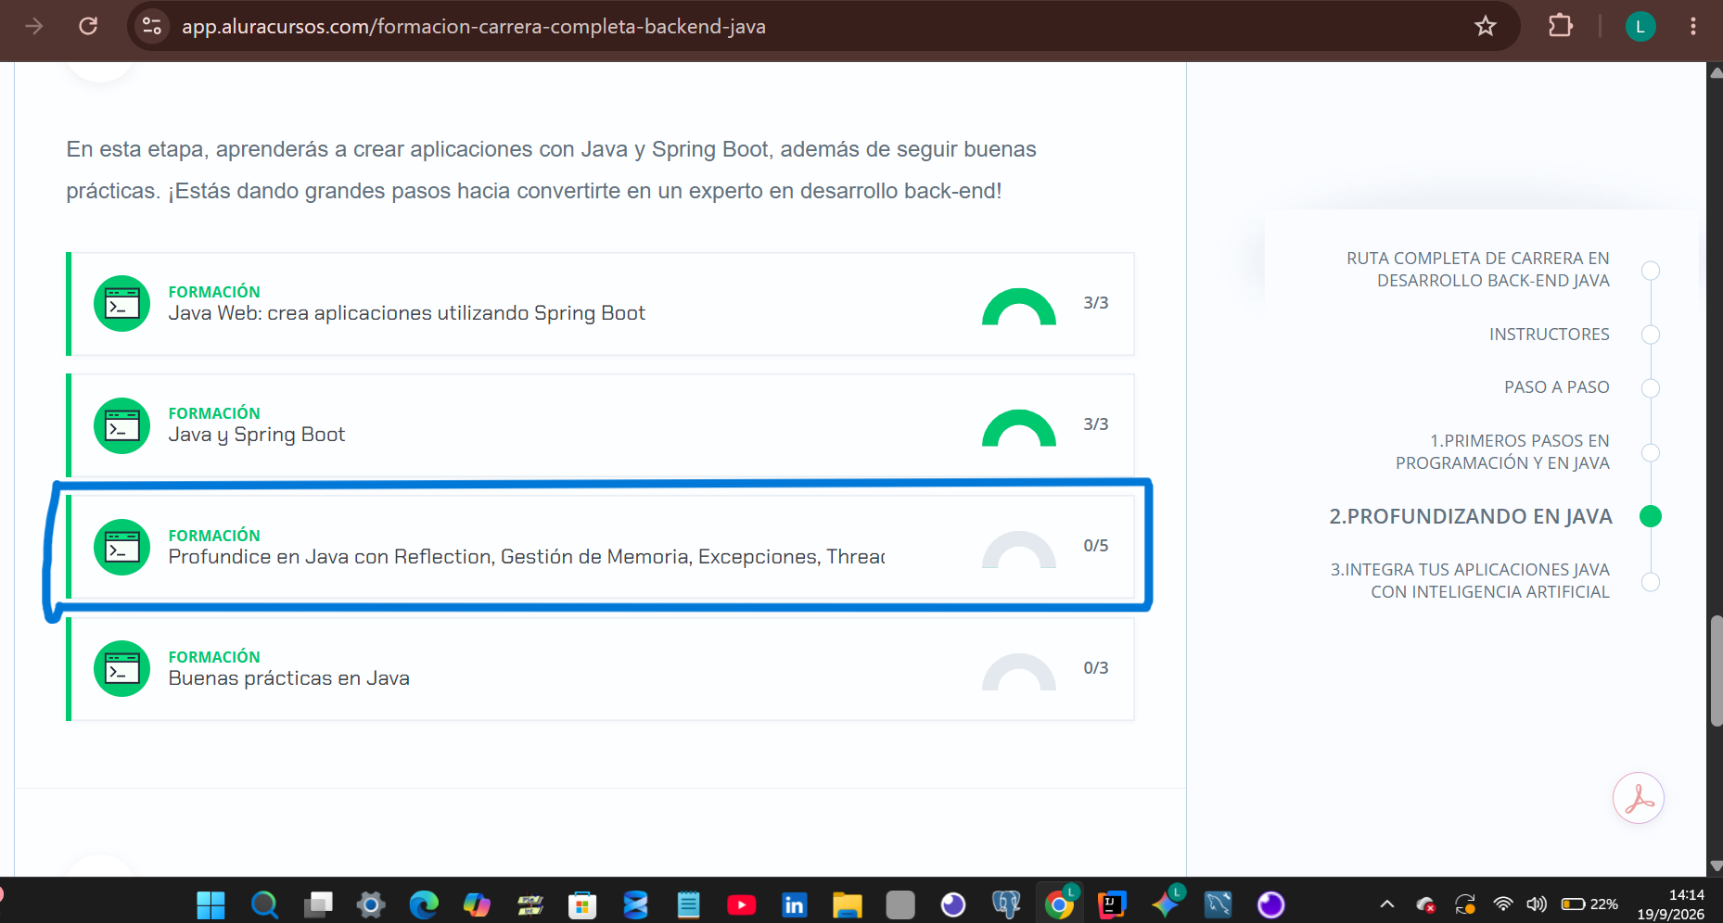Open the Chrome profile avatar L
The image size is (1723, 923).
coord(1640,26)
